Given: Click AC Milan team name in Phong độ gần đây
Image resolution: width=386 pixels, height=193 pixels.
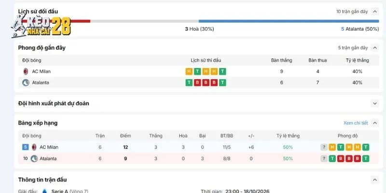Looking at the screenshot, I should click(x=41, y=71).
